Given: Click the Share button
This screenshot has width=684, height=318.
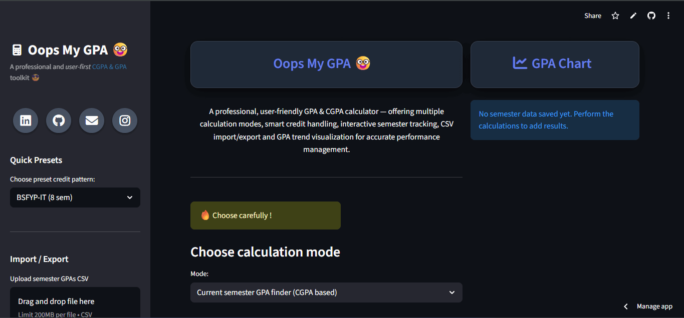Looking at the screenshot, I should 592,15.
